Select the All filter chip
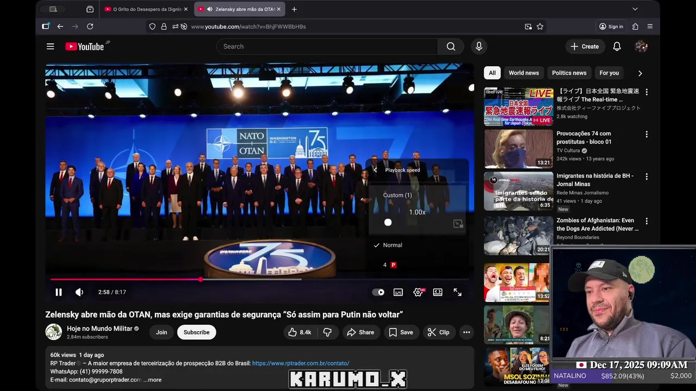The height and width of the screenshot is (391, 696). tap(492, 73)
